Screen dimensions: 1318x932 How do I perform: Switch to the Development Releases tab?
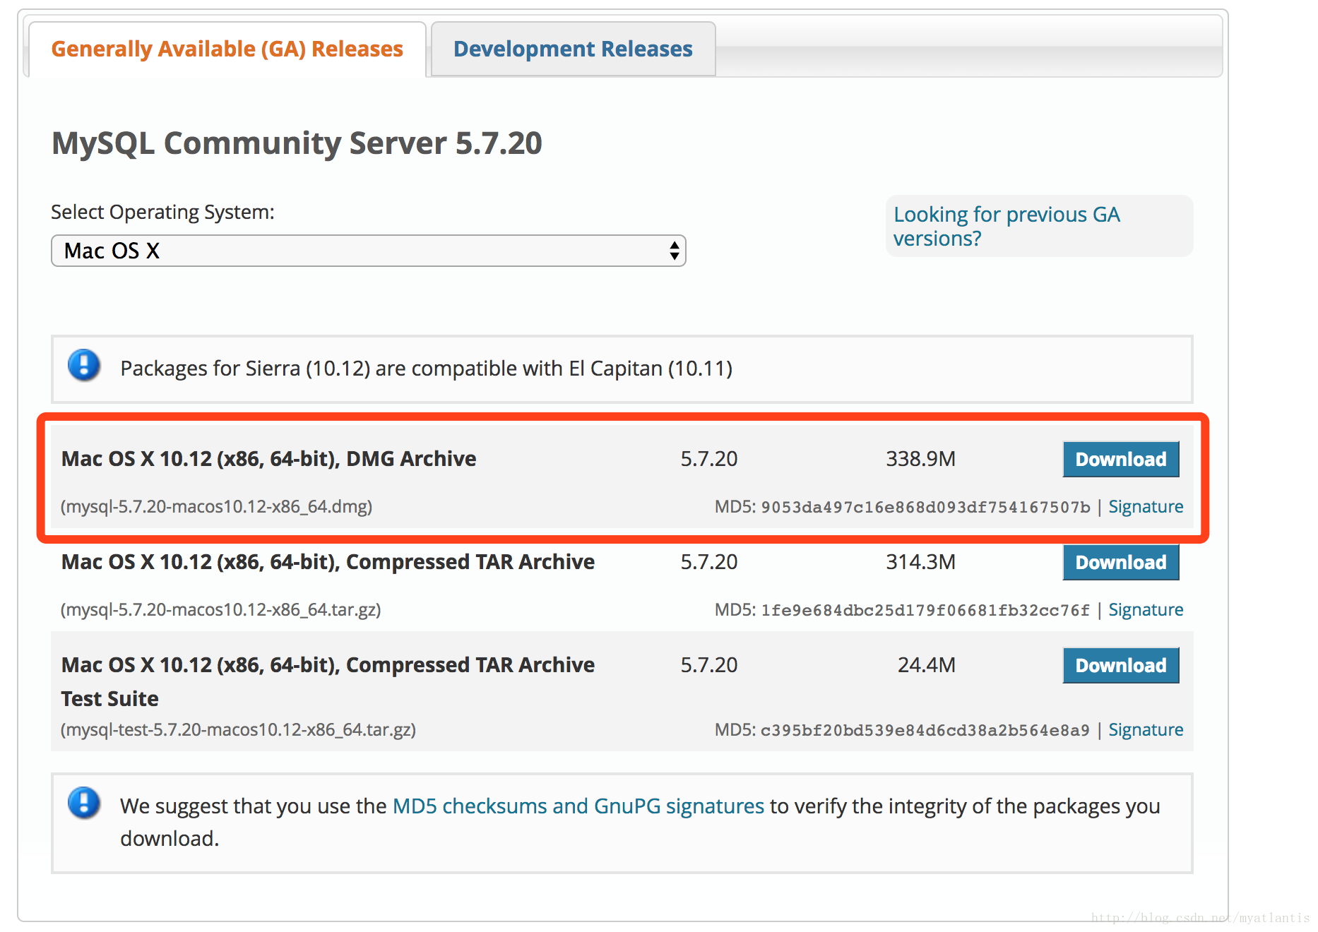tap(573, 49)
